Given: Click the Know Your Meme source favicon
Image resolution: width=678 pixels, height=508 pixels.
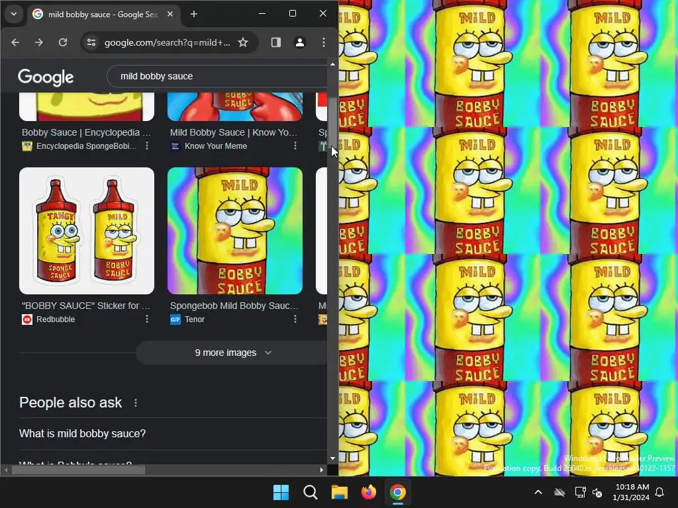Looking at the screenshot, I should 175,146.
